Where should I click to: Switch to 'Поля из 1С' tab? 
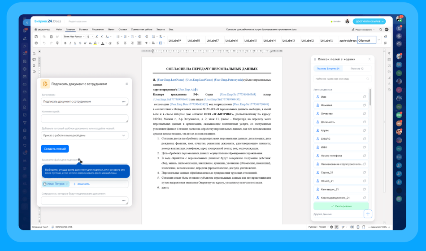[x=357, y=69]
